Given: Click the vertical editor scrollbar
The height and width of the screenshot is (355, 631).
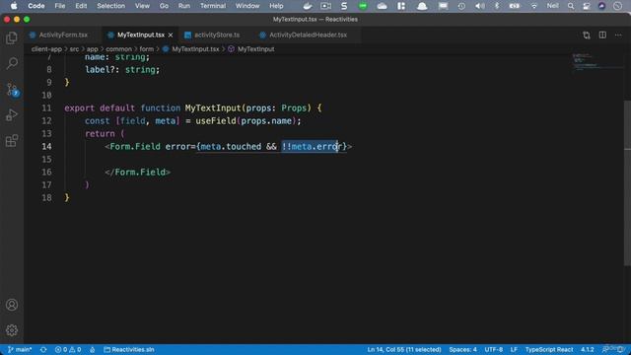Looking at the screenshot, I should pos(627,183).
